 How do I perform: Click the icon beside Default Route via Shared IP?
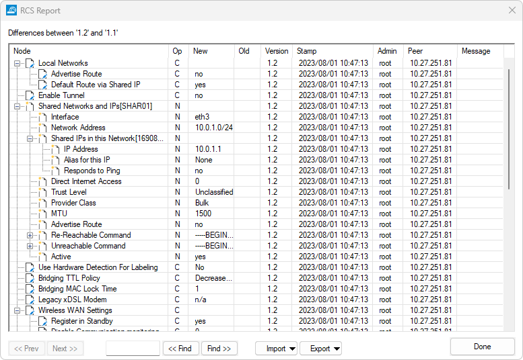click(x=42, y=85)
